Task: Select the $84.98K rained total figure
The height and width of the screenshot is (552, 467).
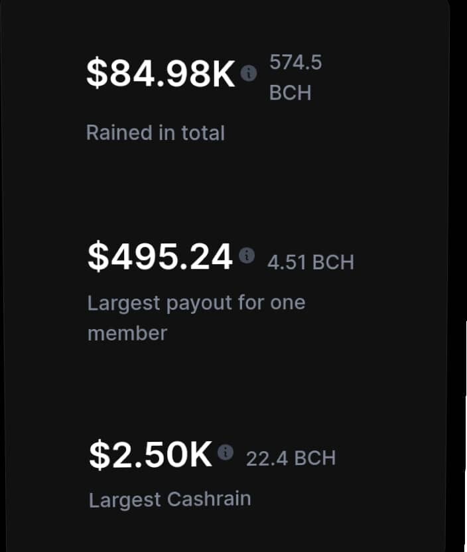Action: tap(161, 73)
